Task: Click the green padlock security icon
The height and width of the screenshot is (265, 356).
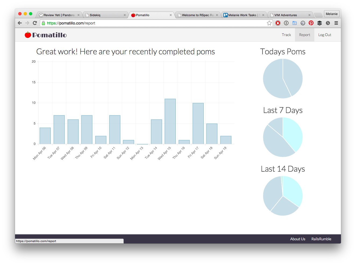Action: click(43, 23)
